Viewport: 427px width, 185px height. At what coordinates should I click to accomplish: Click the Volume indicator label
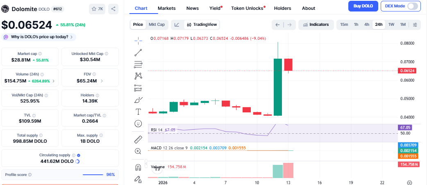[x=158, y=167]
